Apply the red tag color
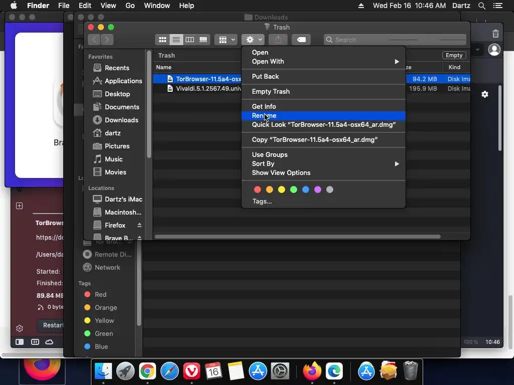Screen dimensions: 514x385 click(x=258, y=189)
